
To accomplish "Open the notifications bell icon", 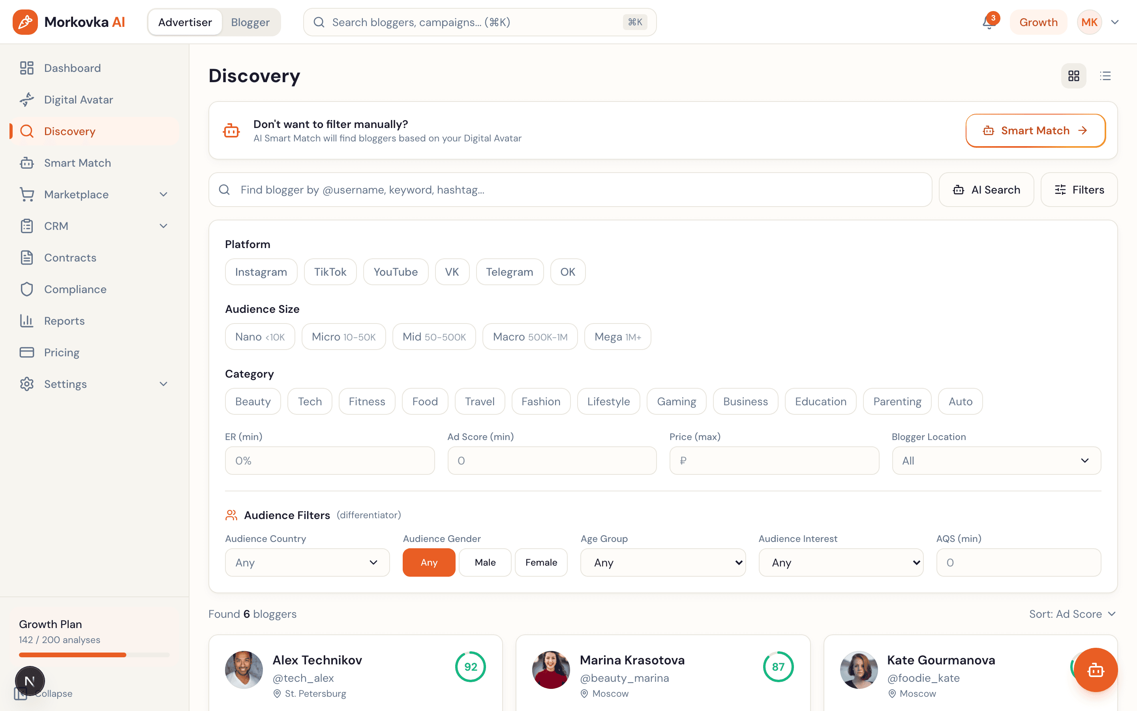I will pyautogui.click(x=989, y=22).
